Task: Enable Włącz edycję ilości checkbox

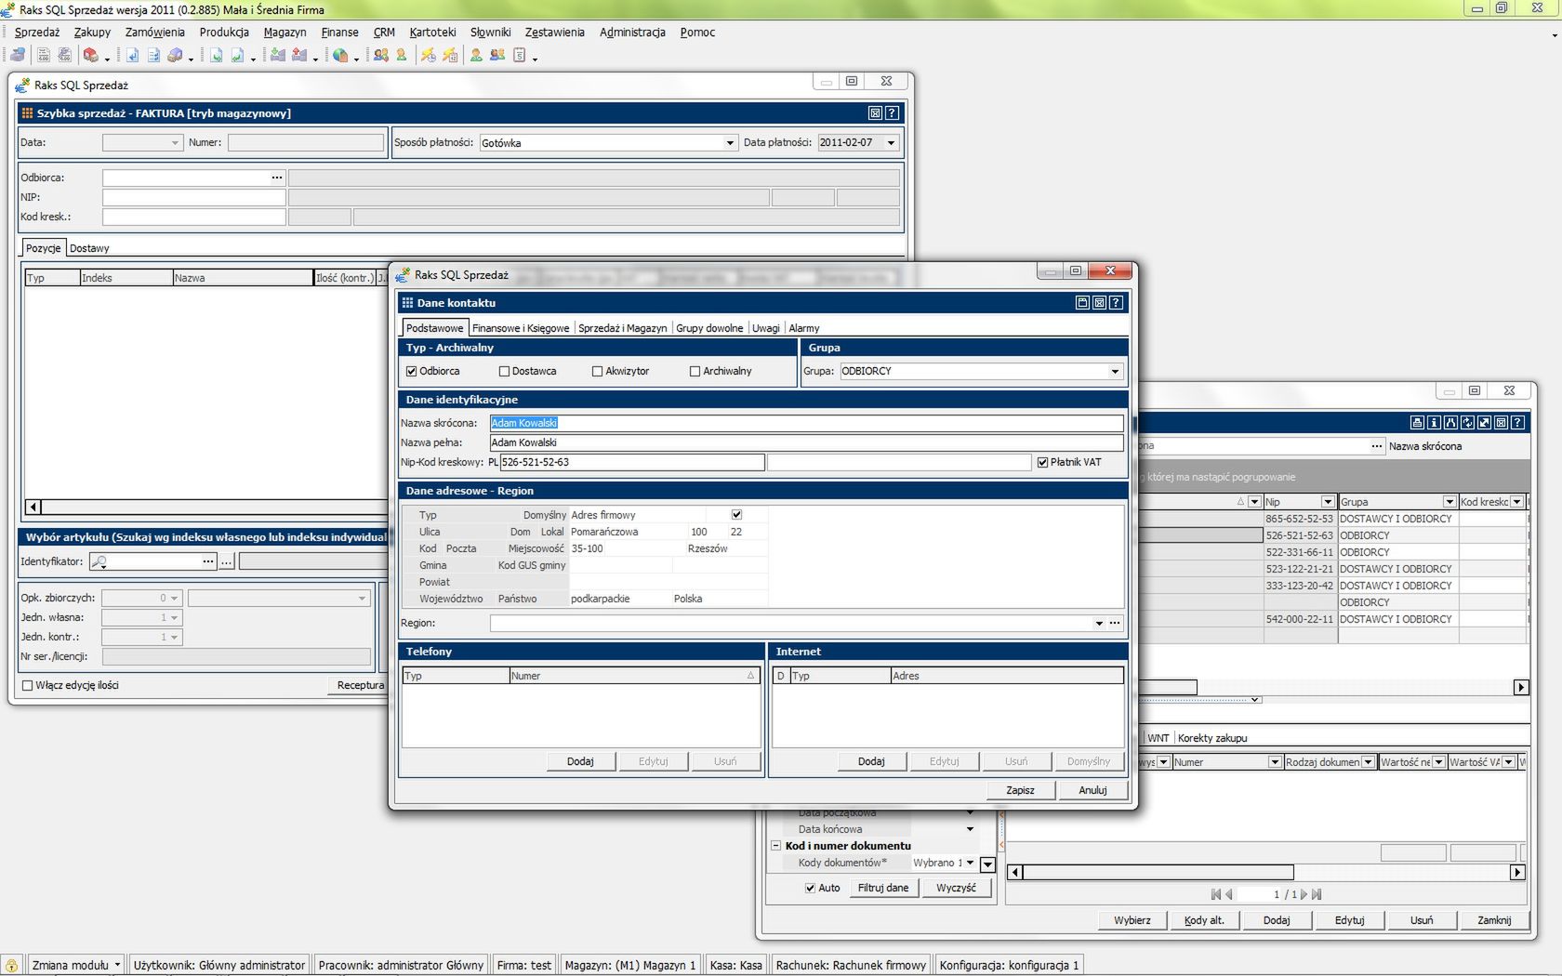Action: click(x=27, y=685)
